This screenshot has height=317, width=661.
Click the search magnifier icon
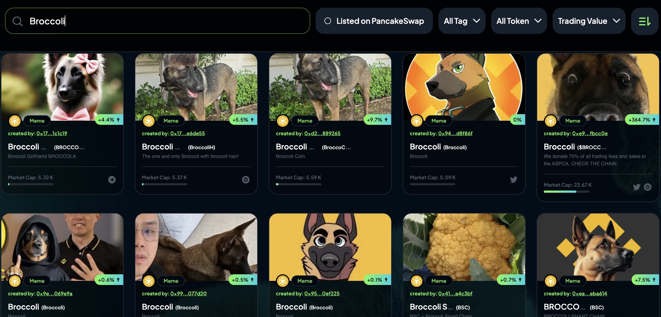click(x=18, y=21)
